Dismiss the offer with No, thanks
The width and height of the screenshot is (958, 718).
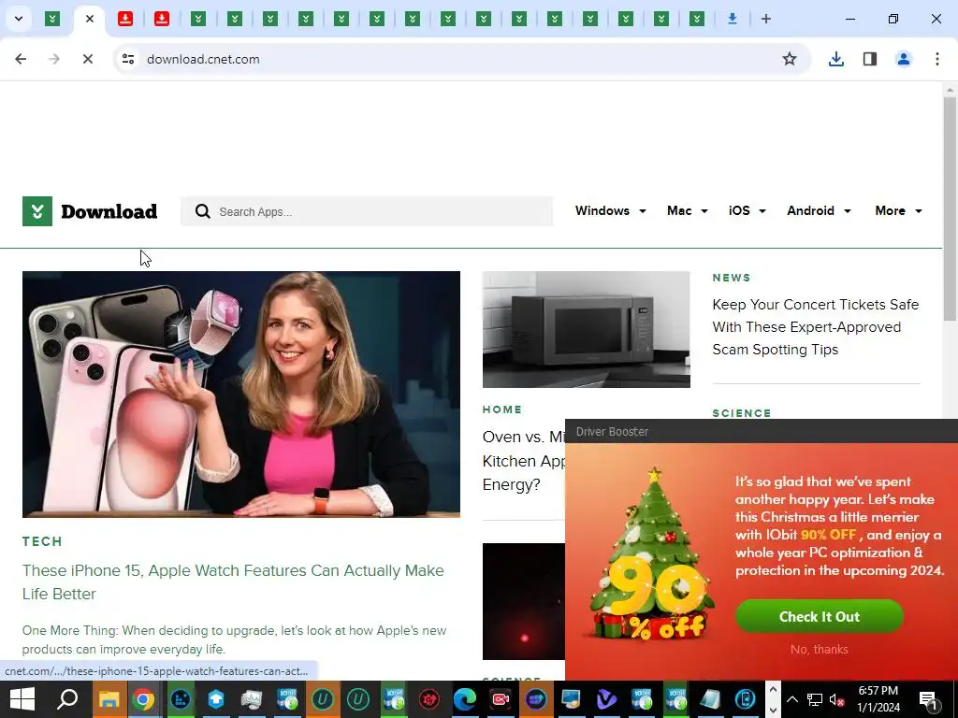819,649
